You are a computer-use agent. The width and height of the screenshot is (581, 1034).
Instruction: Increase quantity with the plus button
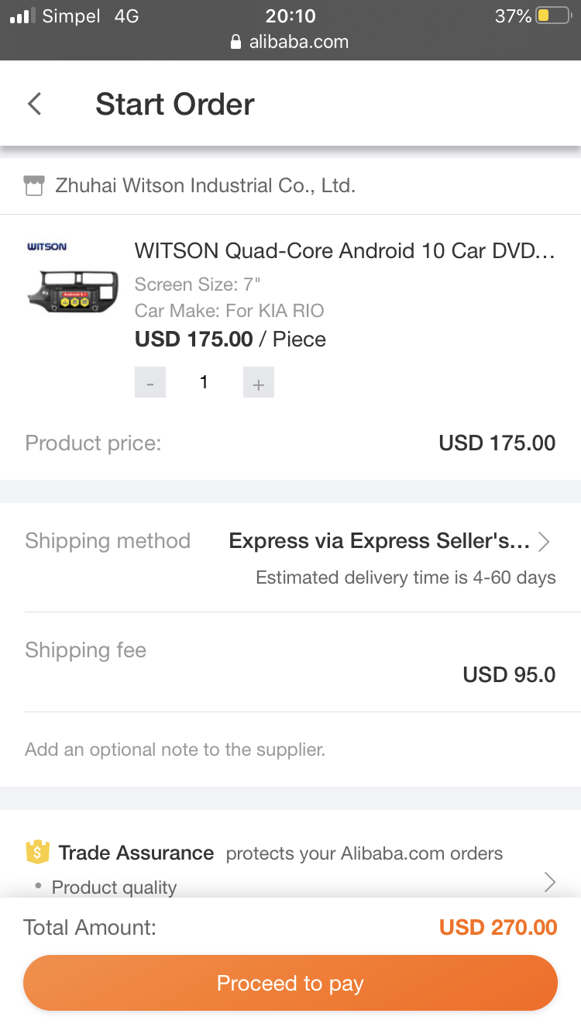[x=259, y=383]
